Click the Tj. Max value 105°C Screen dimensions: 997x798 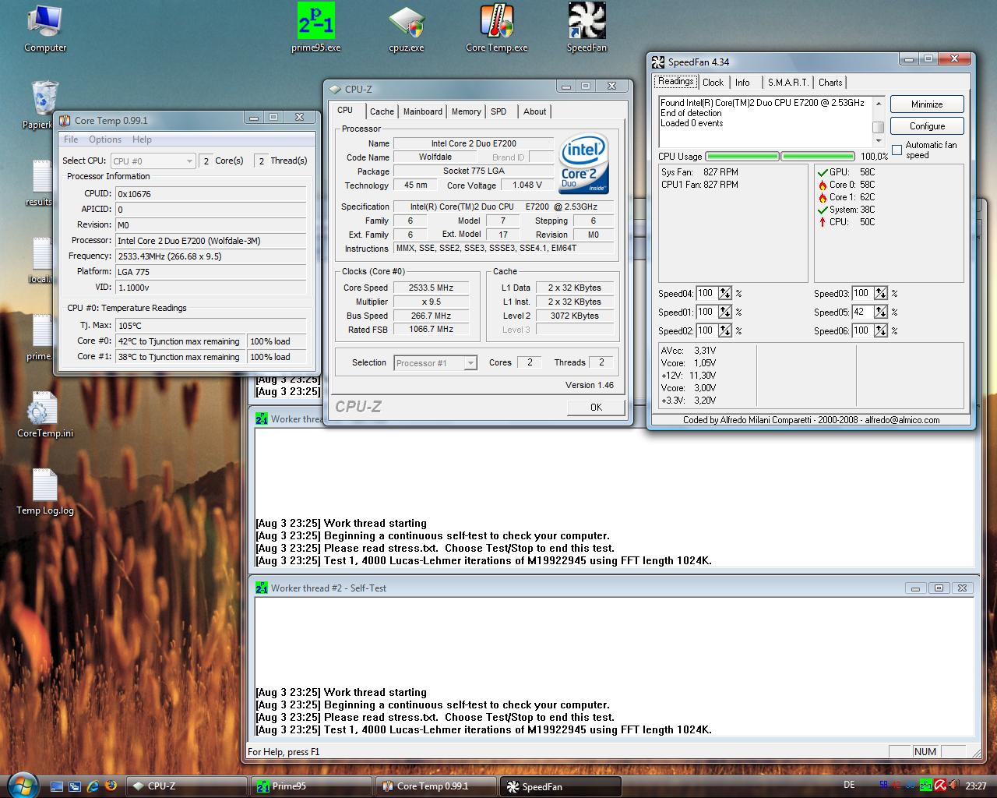pyautogui.click(x=210, y=326)
